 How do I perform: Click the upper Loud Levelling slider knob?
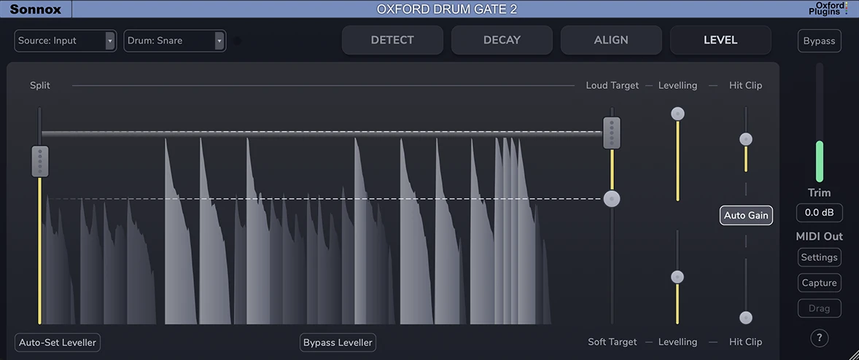pos(677,114)
